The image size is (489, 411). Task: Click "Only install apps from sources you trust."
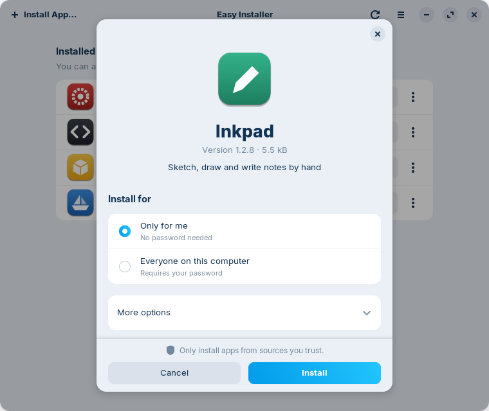pos(252,351)
